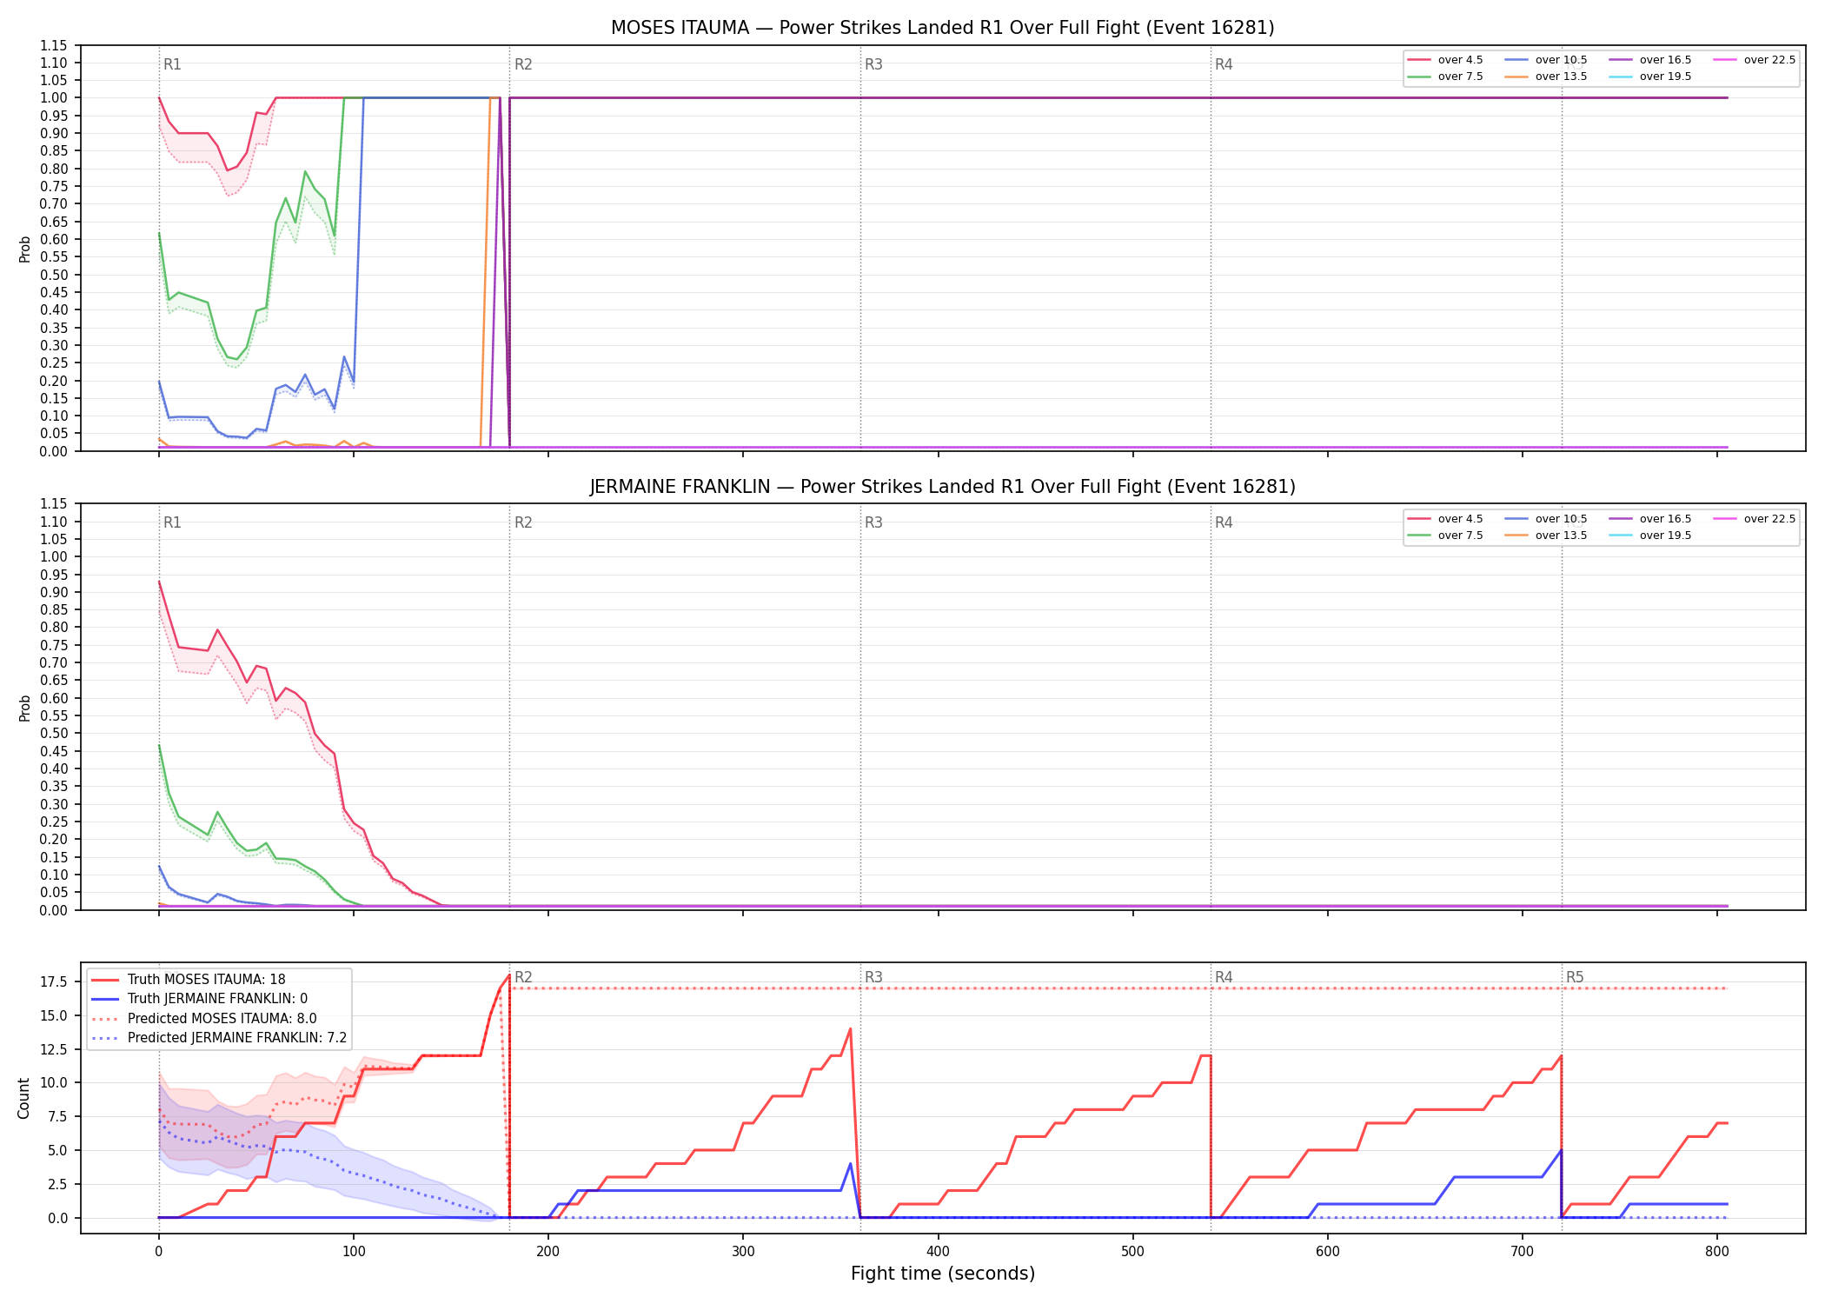The height and width of the screenshot is (1304, 1825).
Task: Pick 'over 13.5' in Jermaine Franklin legend
Action: tap(1545, 536)
